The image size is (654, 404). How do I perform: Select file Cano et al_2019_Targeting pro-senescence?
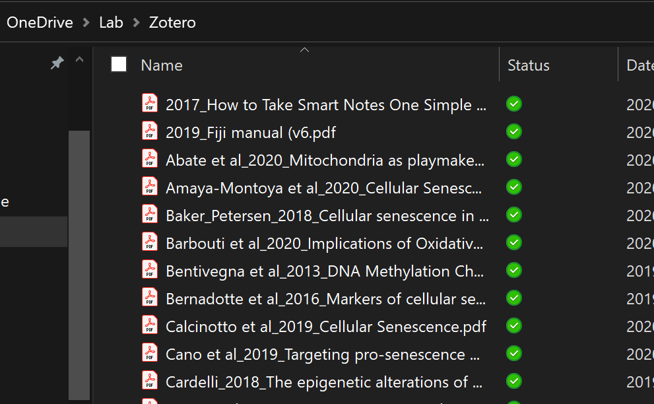(x=323, y=354)
